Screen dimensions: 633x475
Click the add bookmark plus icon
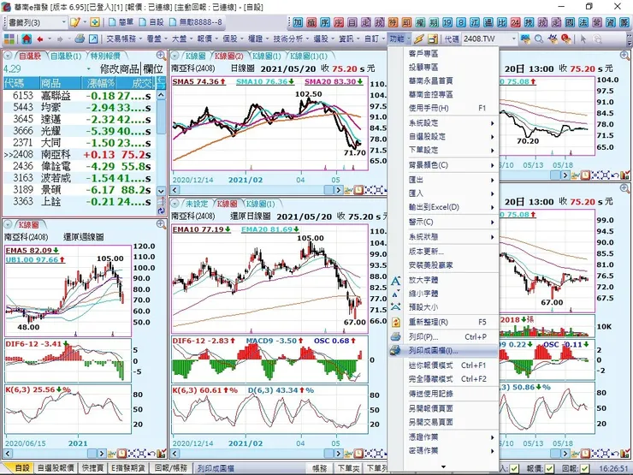(94, 22)
